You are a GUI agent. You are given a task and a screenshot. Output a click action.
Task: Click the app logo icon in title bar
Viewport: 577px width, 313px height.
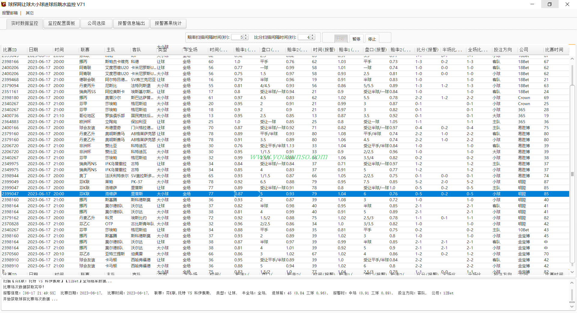[x=4, y=4]
